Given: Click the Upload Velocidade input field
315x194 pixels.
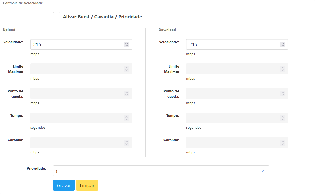Looking at the screenshot, I should [77, 44].
